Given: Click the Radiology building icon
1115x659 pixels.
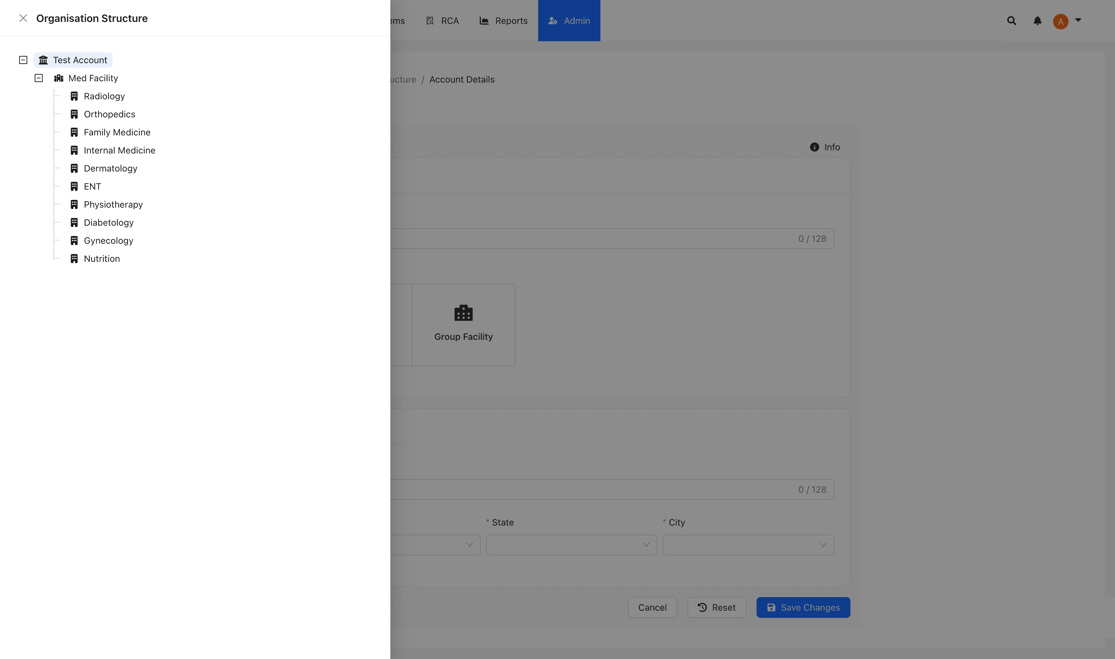Looking at the screenshot, I should tap(74, 96).
